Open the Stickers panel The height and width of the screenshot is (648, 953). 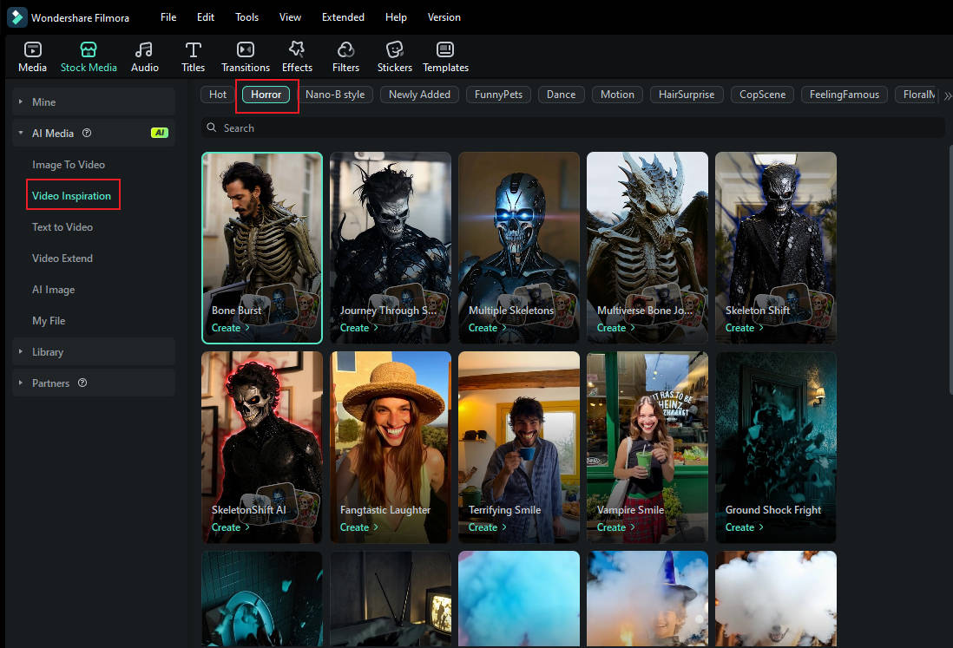click(394, 56)
